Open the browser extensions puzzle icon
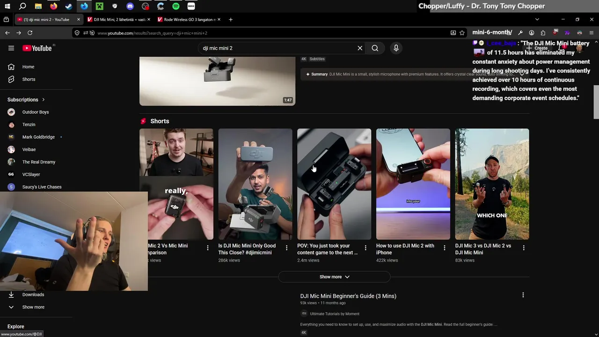 point(543,33)
